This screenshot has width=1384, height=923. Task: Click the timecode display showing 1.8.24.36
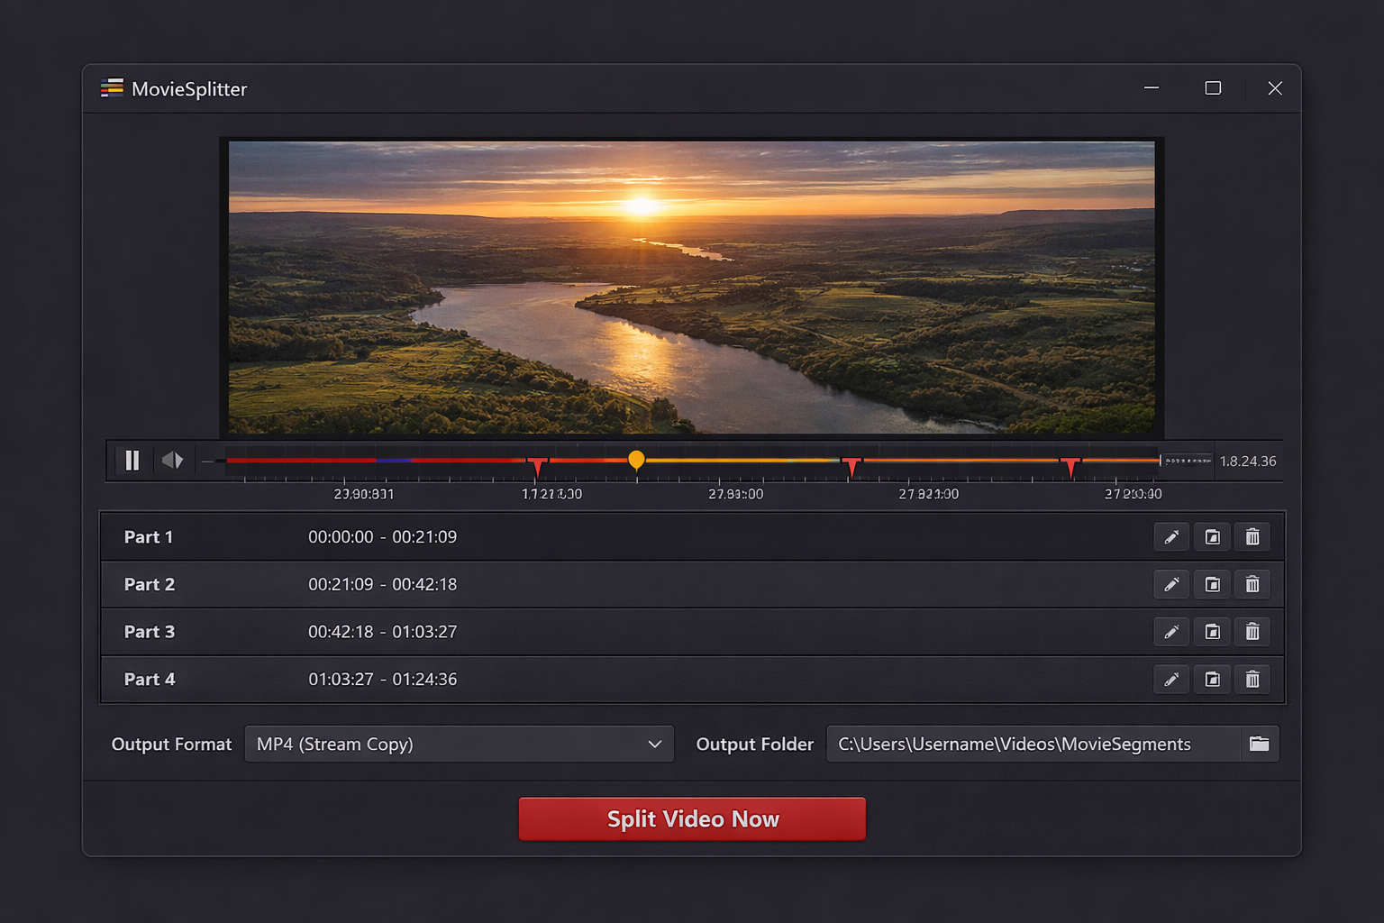coord(1249,461)
